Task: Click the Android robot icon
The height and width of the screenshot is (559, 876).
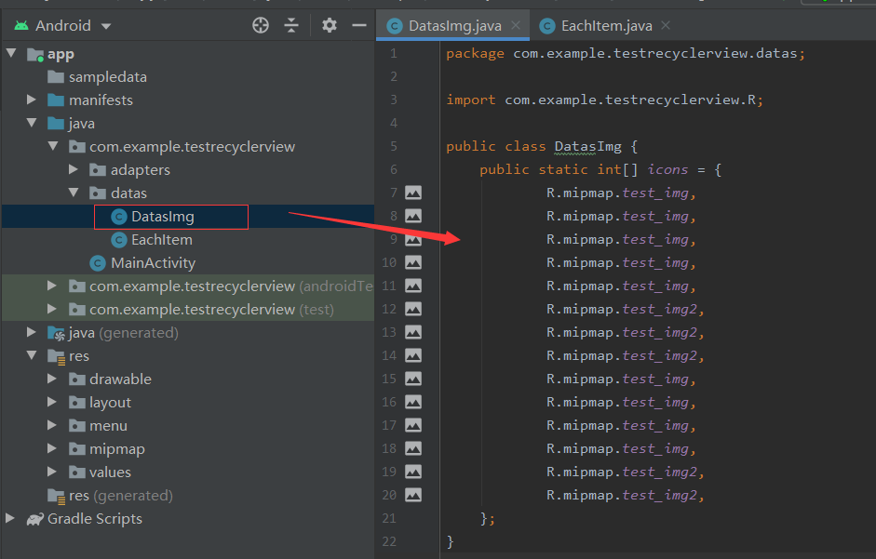Action: tap(21, 25)
